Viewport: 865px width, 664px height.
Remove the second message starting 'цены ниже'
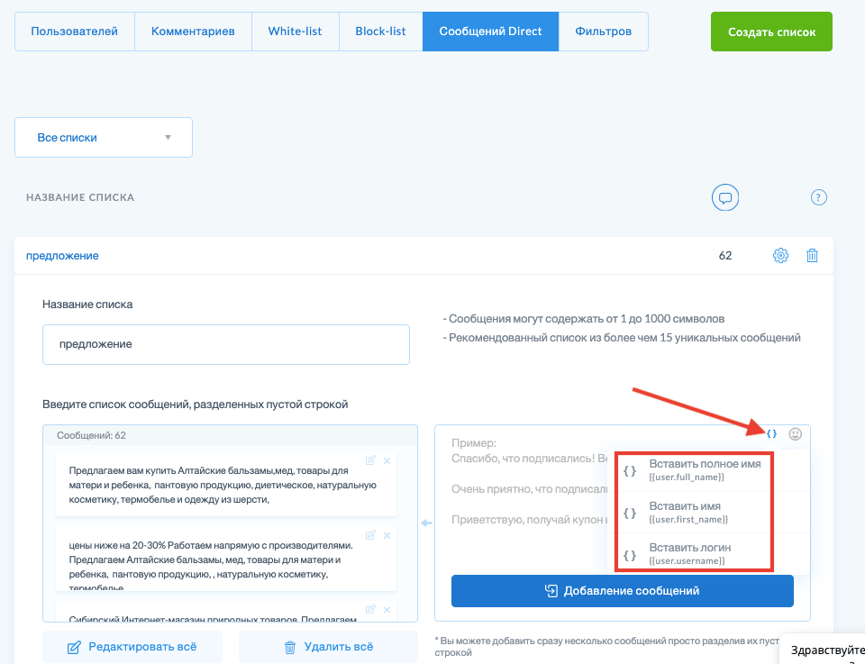pyautogui.click(x=387, y=535)
